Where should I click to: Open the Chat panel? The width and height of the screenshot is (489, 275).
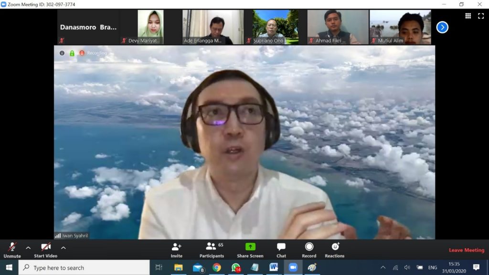(281, 250)
